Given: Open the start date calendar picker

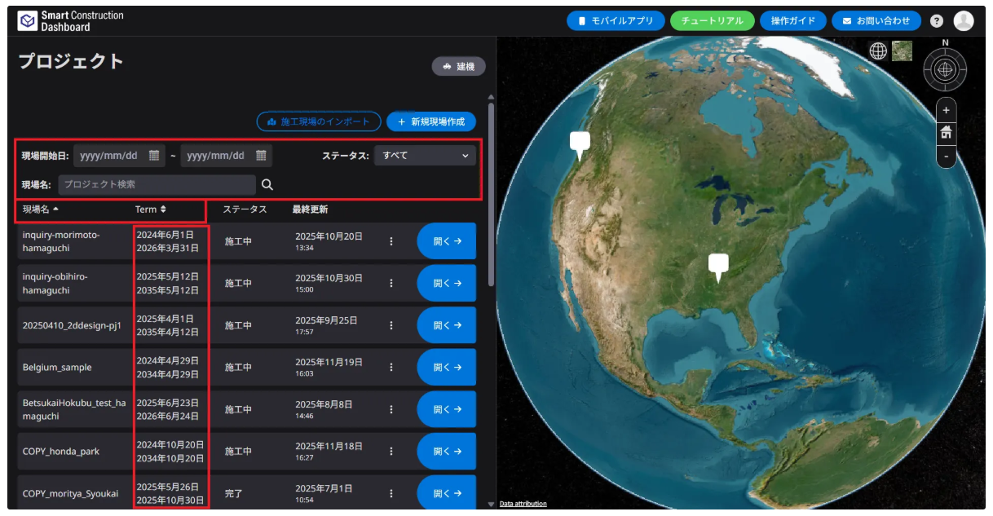Looking at the screenshot, I should [153, 156].
